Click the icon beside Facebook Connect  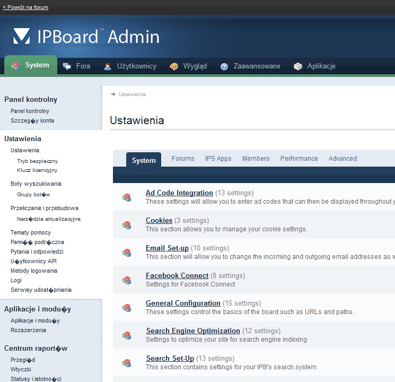(127, 280)
